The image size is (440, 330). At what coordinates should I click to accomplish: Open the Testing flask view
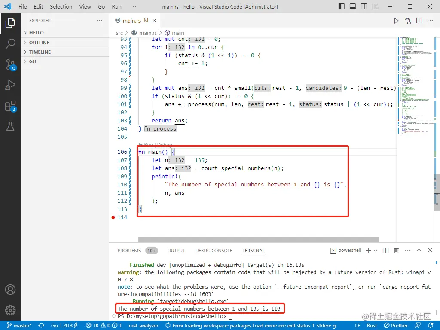[x=10, y=126]
